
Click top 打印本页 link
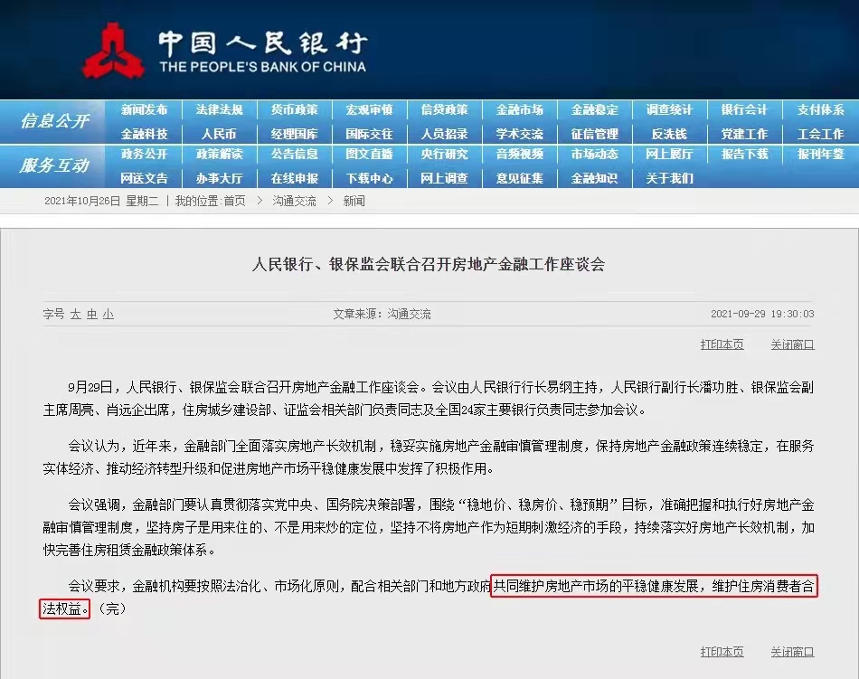pos(722,344)
